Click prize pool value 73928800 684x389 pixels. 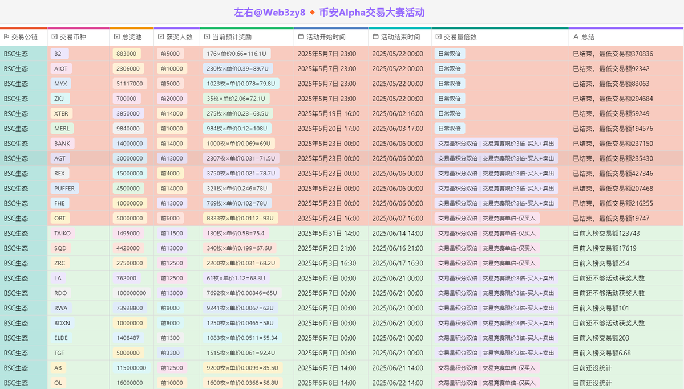(x=129, y=308)
